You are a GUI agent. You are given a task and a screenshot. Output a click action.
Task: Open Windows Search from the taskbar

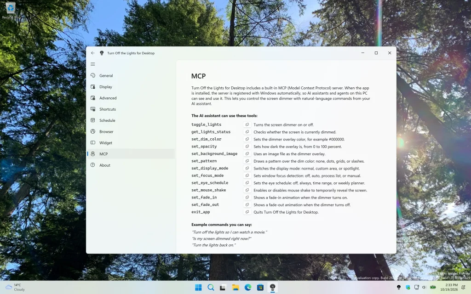[x=211, y=288]
